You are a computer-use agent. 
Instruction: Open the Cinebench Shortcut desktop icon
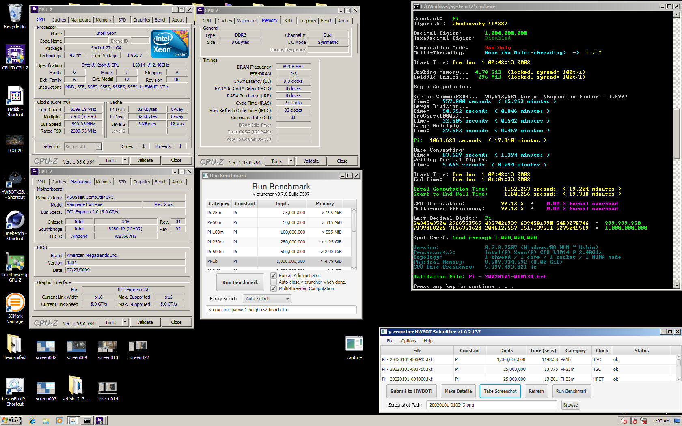point(15,226)
